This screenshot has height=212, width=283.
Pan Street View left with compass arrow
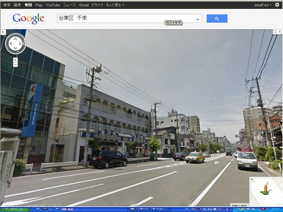coord(11,44)
